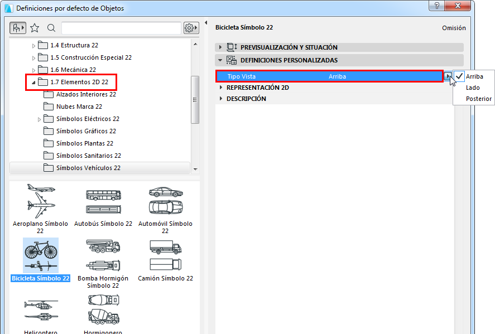This screenshot has width=495, height=334.
Task: Expand the Representación 2D parameter group
Action: (220, 88)
